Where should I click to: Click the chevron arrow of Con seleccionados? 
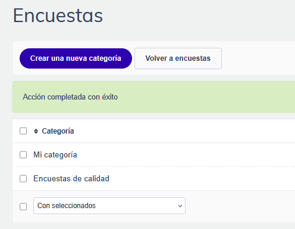tap(180, 206)
